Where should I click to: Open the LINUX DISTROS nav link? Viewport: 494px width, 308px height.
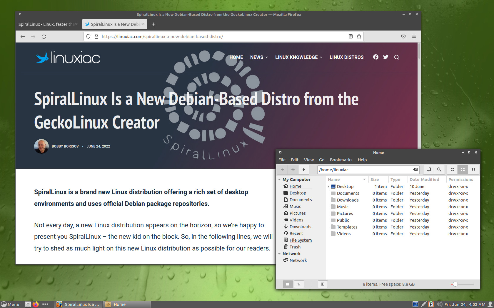click(x=346, y=57)
